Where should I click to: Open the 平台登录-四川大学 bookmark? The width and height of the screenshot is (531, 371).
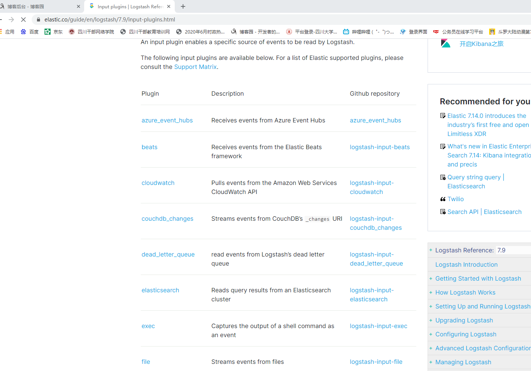[312, 32]
